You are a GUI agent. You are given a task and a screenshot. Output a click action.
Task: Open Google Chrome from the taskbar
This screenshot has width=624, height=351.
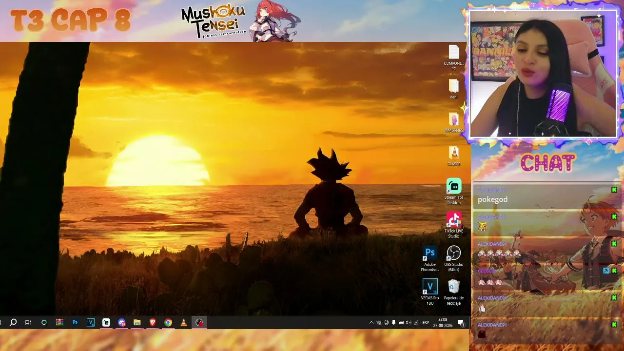click(168, 322)
